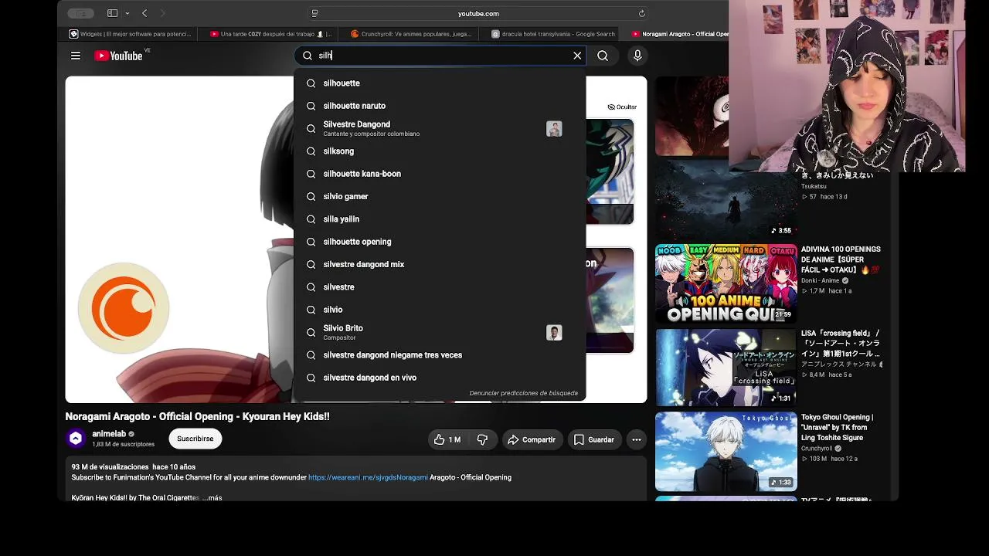Click 'Denunciar predicciones de búsqueda' link
Viewport: 989px width, 556px height.
point(523,393)
